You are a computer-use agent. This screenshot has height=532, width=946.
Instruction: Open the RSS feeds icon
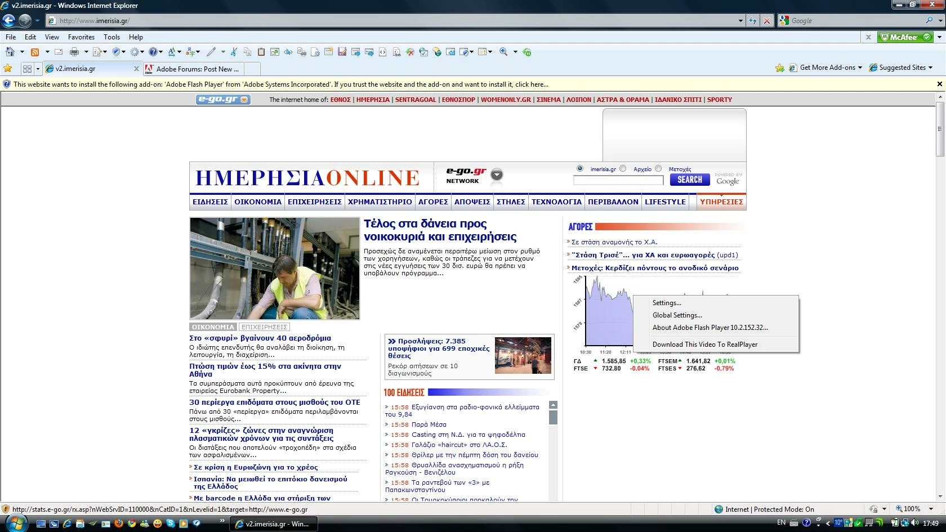[35, 52]
